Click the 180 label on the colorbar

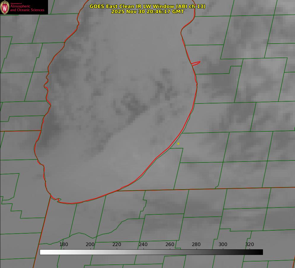click(x=64, y=244)
